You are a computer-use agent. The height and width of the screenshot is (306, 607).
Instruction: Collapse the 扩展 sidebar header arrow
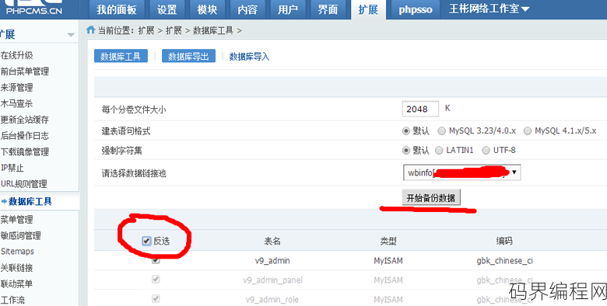(x=71, y=35)
